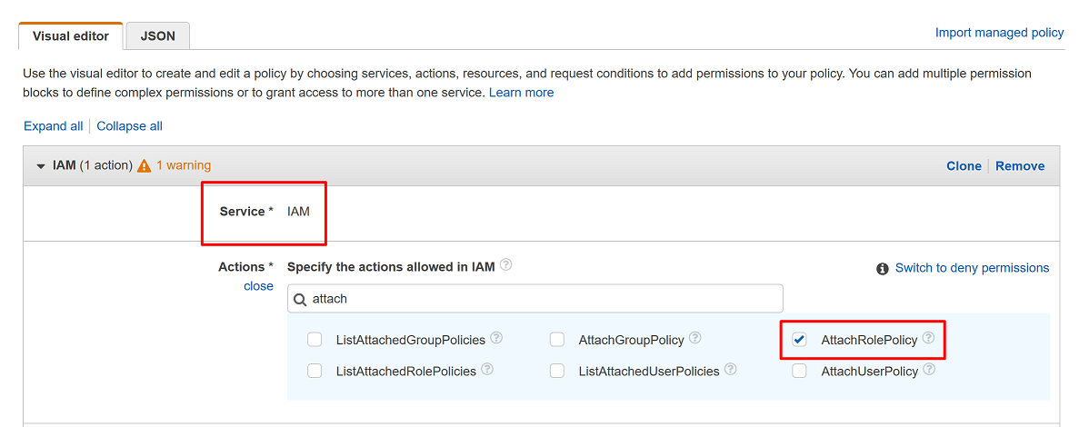Screen dimensions: 1079x427
Task: Tick ListAttachedUserPolicies checkbox
Action: tap(557, 371)
